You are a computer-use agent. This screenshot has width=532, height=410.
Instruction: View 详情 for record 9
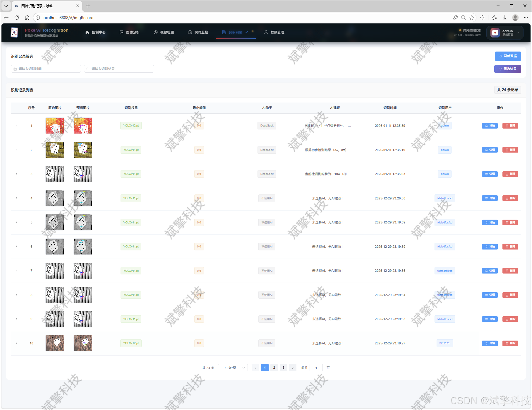[490, 319]
